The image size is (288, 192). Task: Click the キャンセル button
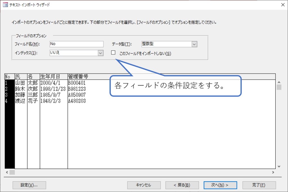pos(144,185)
